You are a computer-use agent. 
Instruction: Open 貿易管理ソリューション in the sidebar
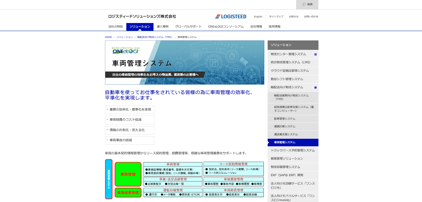click(293, 159)
